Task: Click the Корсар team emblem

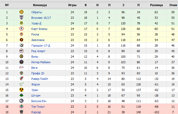Action: coord(21,112)
